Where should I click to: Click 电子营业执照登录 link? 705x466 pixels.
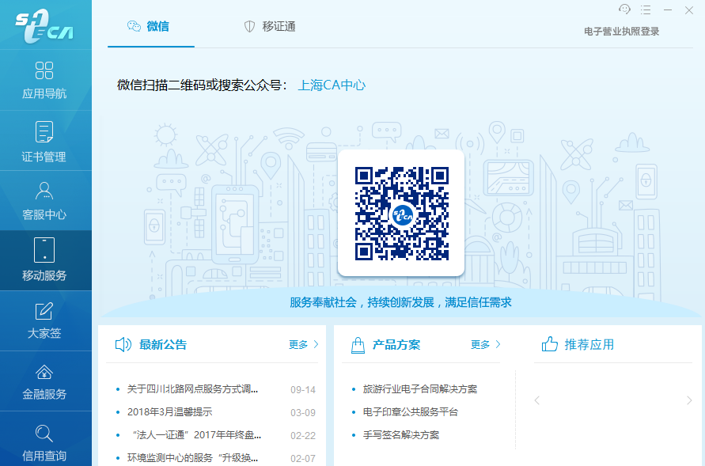[621, 32]
